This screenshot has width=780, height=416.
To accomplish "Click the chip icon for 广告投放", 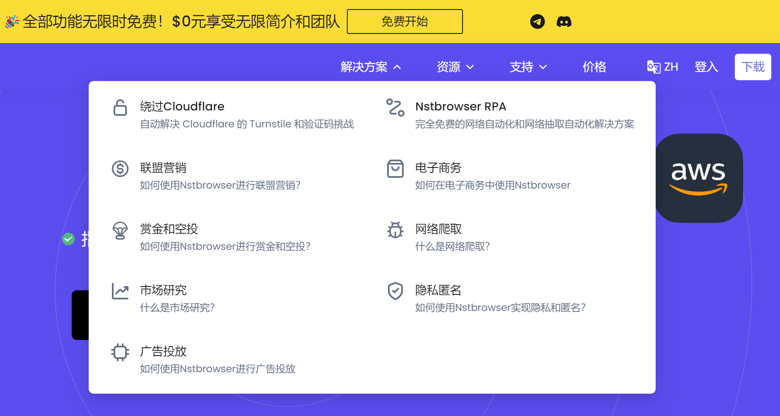I will [120, 352].
